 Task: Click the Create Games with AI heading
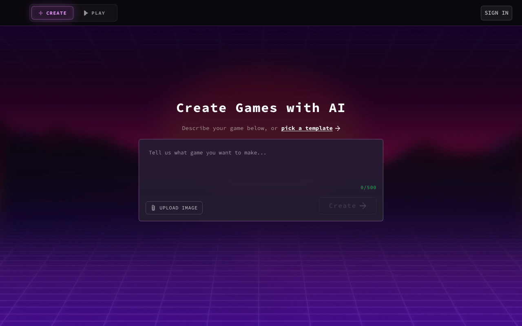point(261,108)
